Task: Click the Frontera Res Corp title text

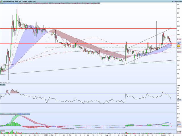Action: 8,1
